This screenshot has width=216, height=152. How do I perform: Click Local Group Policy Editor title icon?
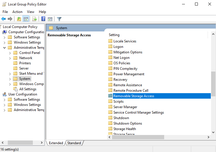tap(4, 4)
